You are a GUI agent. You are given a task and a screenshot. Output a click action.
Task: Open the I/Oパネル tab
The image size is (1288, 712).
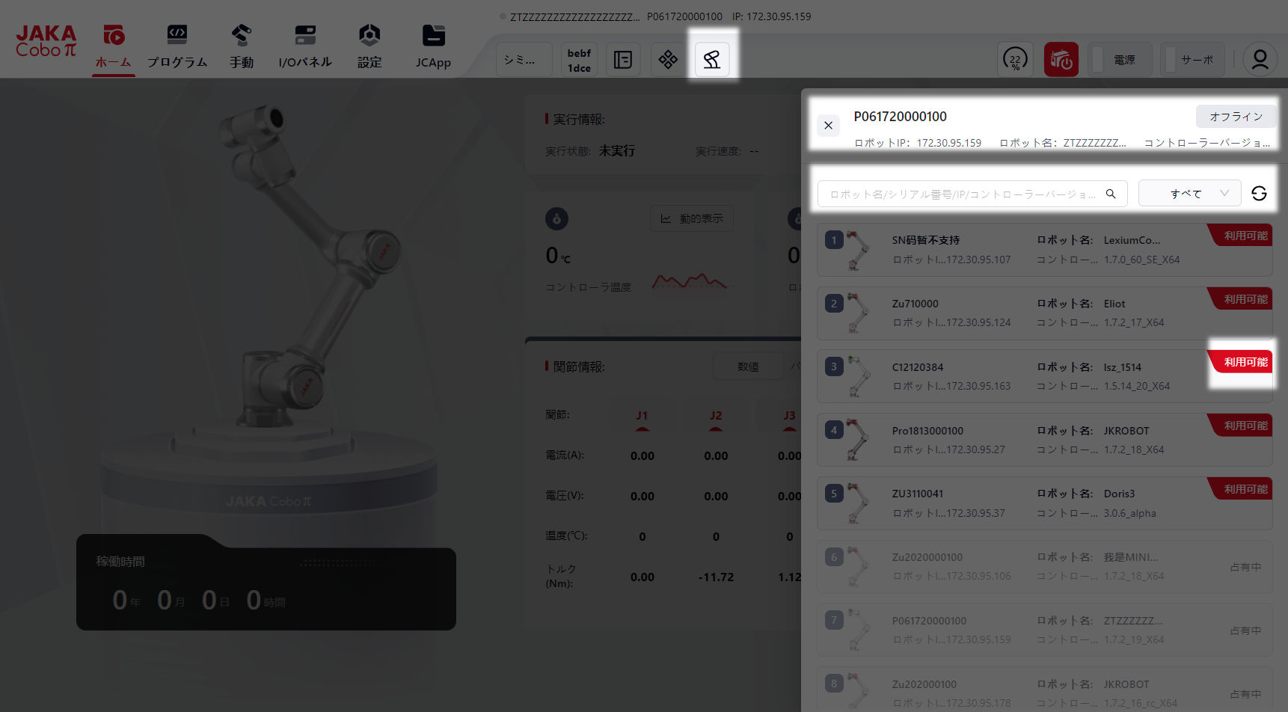(x=304, y=46)
